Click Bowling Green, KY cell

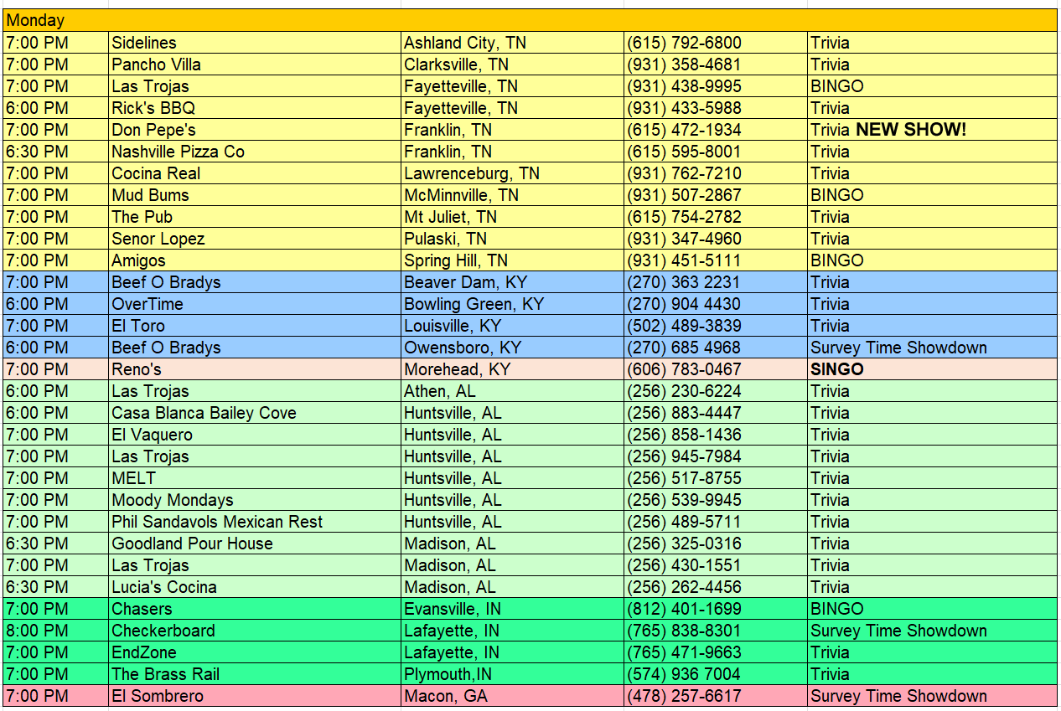(x=512, y=304)
